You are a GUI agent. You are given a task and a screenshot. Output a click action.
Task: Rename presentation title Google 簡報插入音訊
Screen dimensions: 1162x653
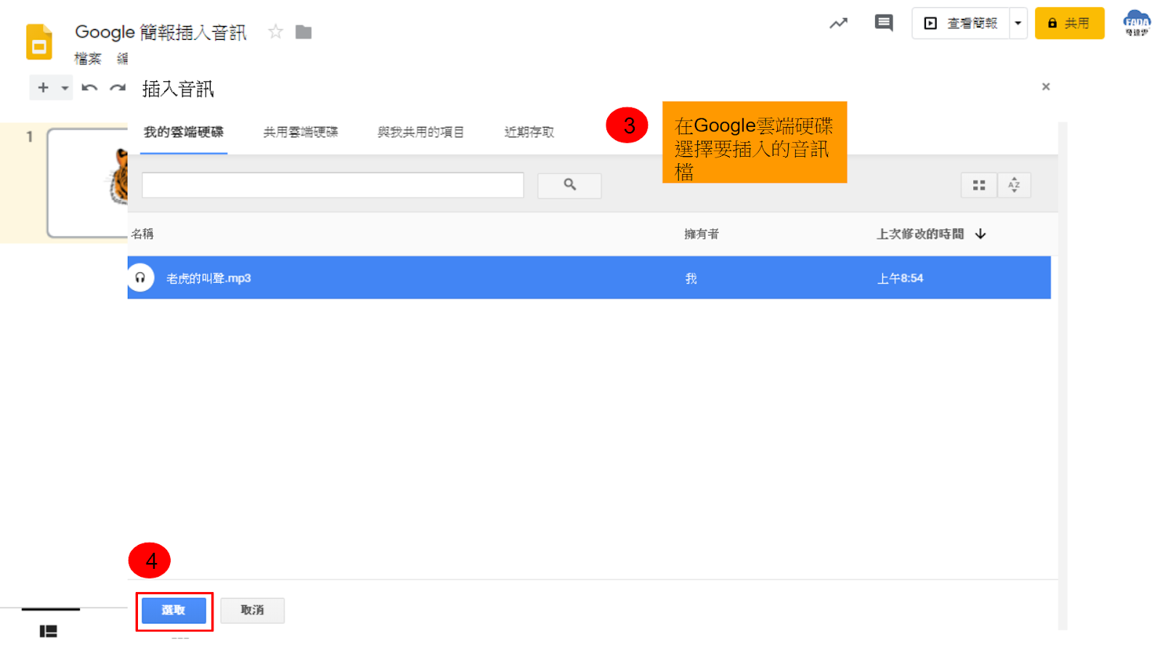tap(161, 32)
